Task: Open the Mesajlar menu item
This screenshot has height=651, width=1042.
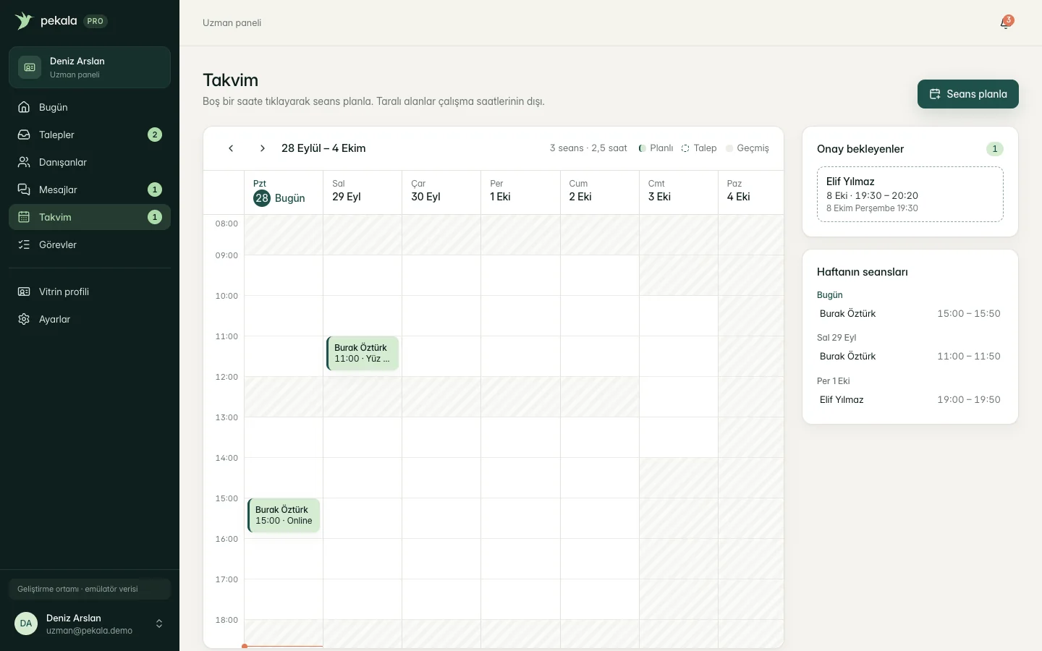Action: click(90, 190)
